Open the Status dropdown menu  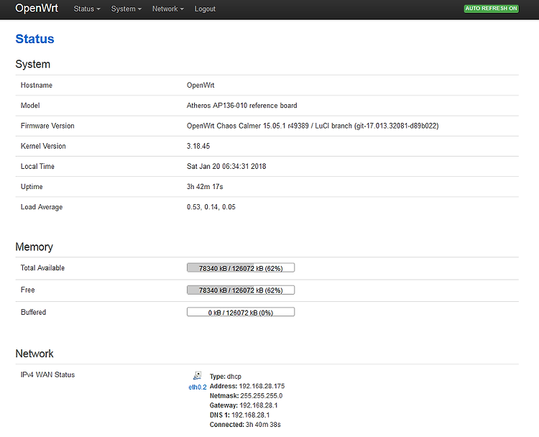[x=87, y=9]
